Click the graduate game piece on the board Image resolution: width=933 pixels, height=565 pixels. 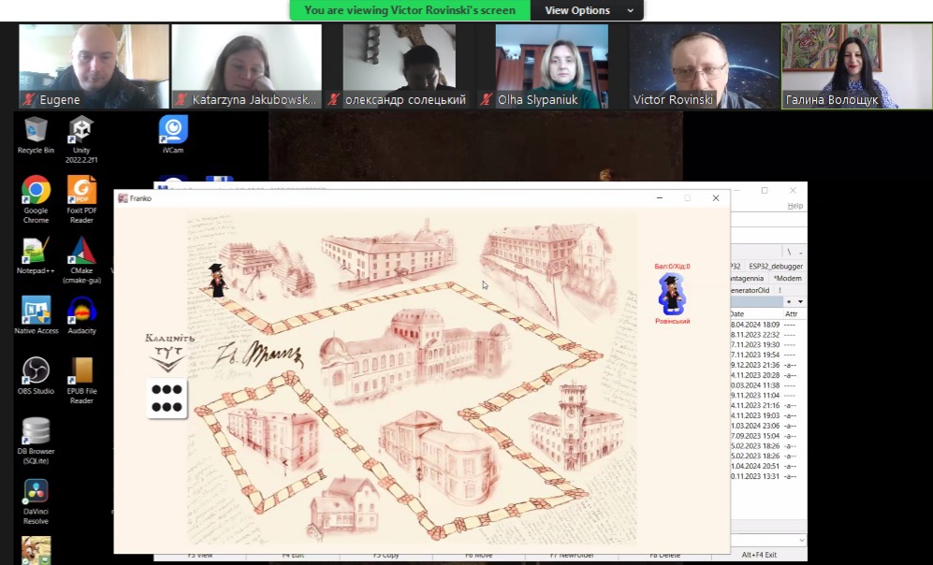point(218,281)
